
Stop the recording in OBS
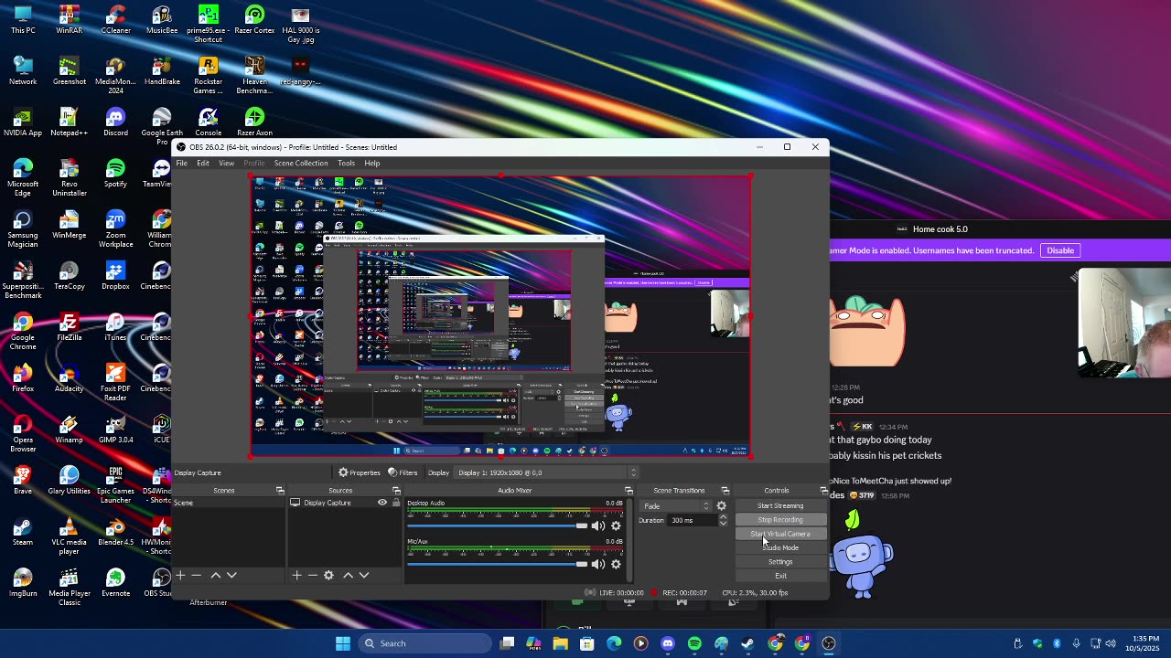click(x=780, y=519)
